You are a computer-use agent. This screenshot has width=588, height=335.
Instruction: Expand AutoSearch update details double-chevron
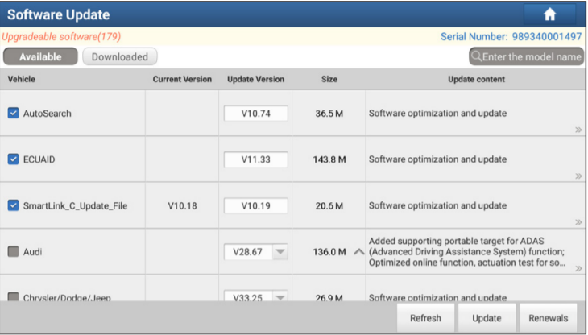578,130
